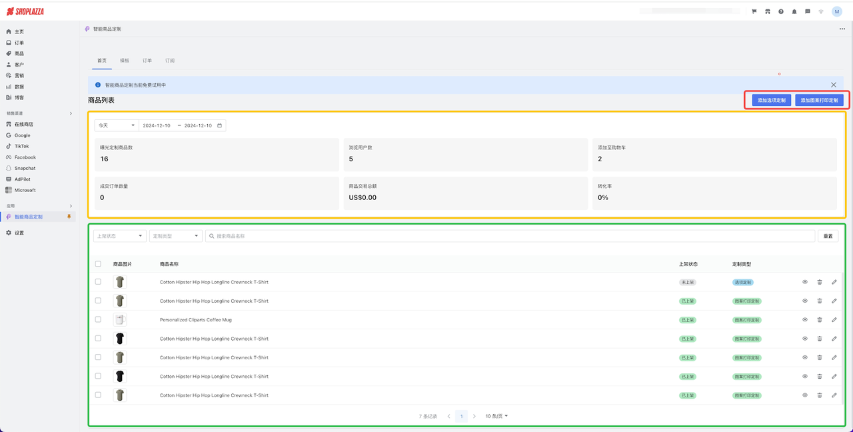Preview the Coffee Mug with eye icon
The width and height of the screenshot is (853, 432).
point(805,320)
